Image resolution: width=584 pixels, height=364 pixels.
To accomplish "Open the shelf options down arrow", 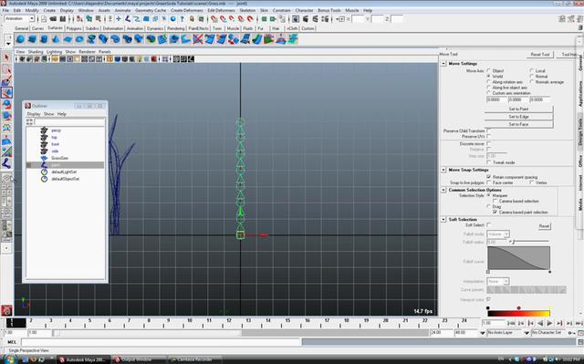I will [8, 44].
